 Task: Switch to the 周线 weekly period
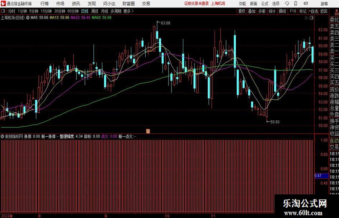pos(95,11)
